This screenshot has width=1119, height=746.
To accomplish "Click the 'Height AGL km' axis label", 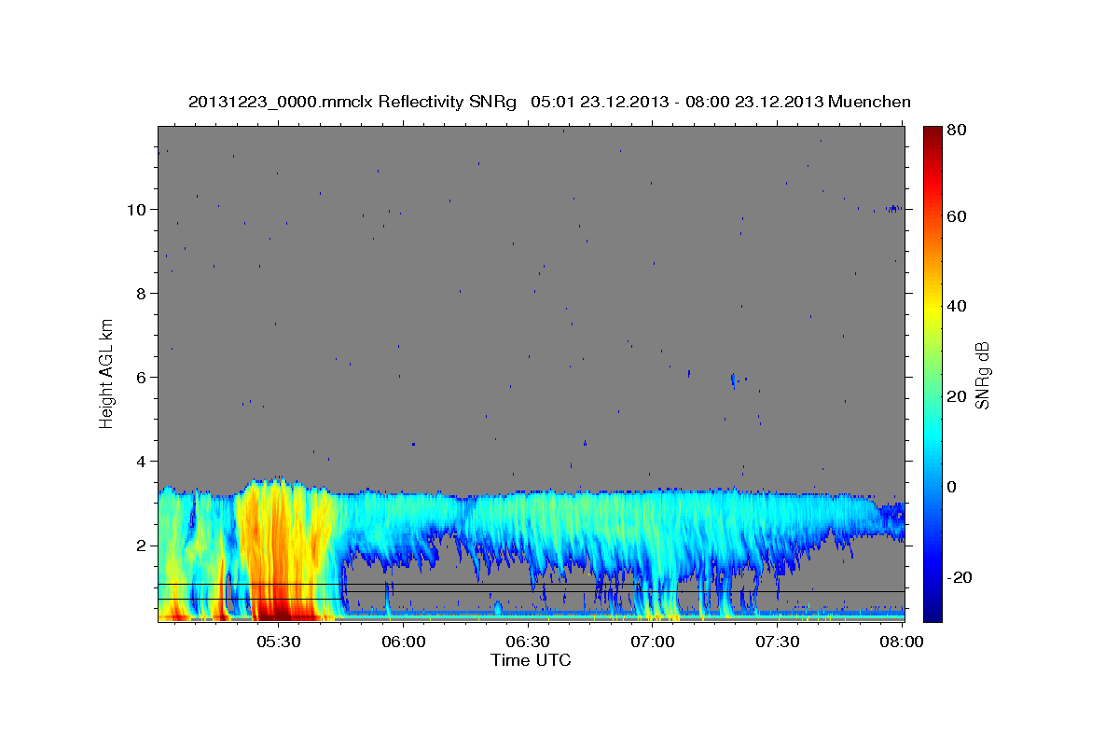I will click(x=106, y=374).
